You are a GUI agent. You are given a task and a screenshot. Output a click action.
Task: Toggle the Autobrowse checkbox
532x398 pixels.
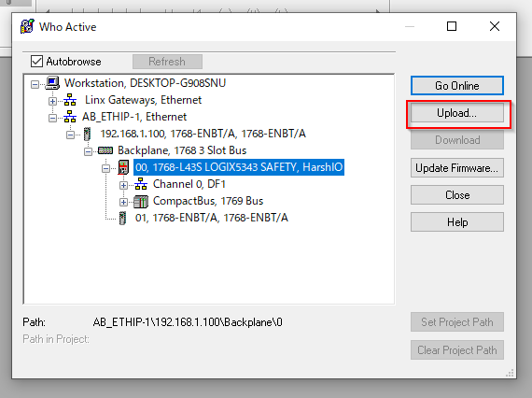tap(36, 62)
